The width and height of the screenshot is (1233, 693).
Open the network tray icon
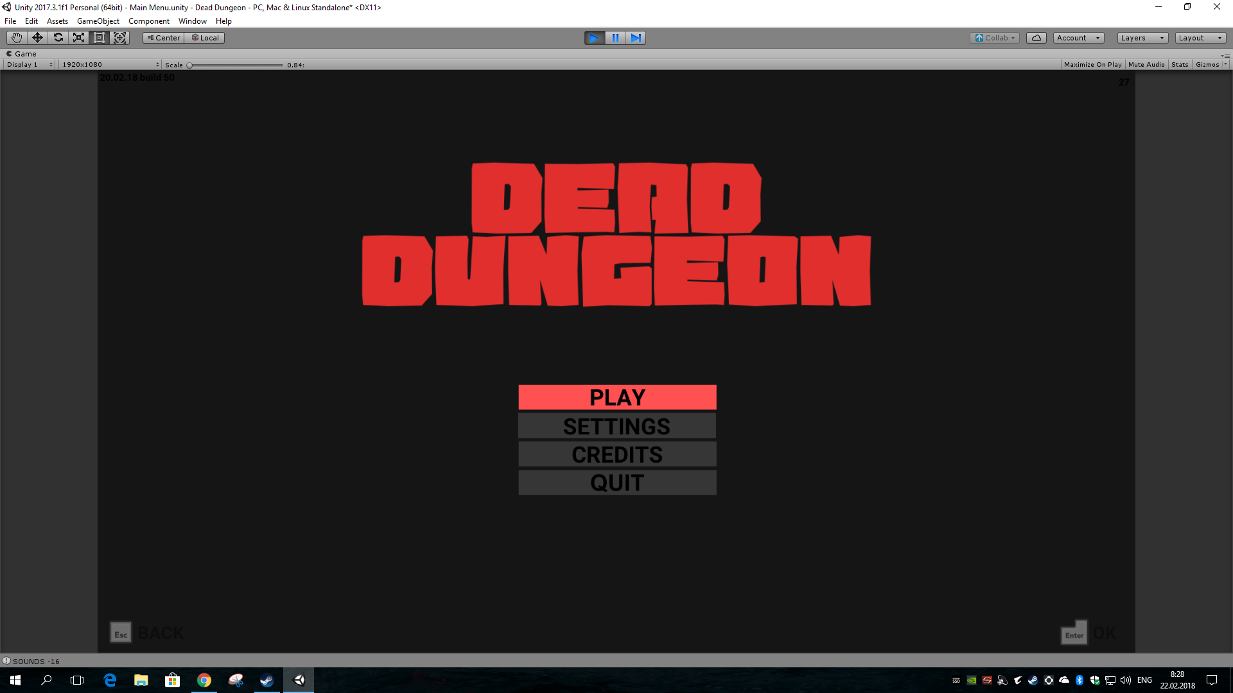click(1110, 680)
